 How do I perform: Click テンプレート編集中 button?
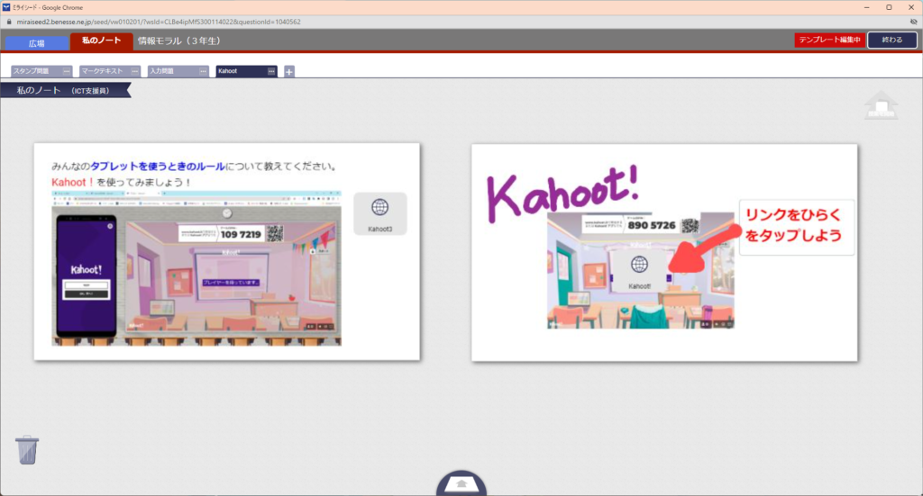click(829, 40)
